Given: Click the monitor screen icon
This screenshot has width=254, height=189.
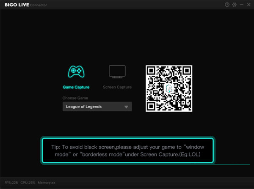Looking at the screenshot, I should pyautogui.click(x=117, y=71).
